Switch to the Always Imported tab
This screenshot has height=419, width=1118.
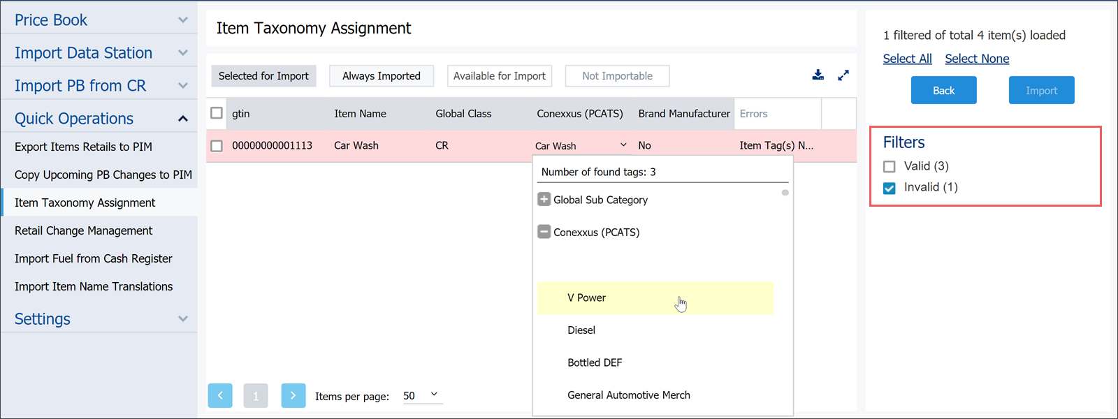[x=382, y=76]
